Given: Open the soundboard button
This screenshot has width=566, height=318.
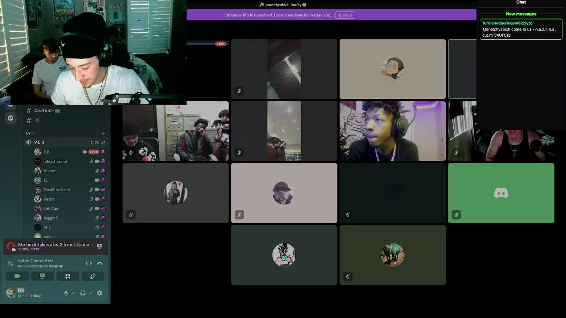Looking at the screenshot, I should click(93, 276).
